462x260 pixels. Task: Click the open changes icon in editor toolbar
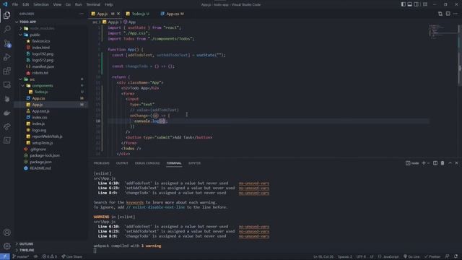(x=440, y=14)
